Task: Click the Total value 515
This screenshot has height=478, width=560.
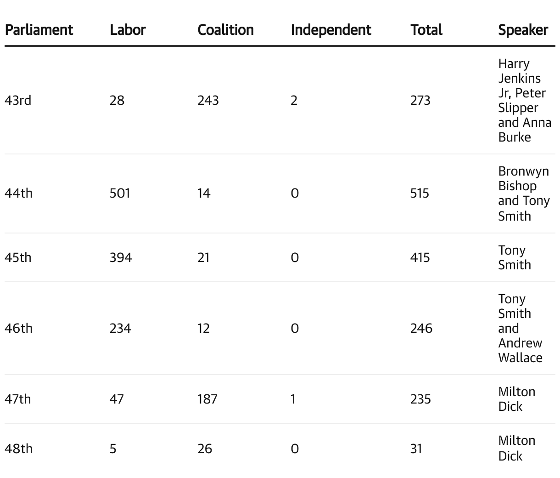Action: [420, 193]
